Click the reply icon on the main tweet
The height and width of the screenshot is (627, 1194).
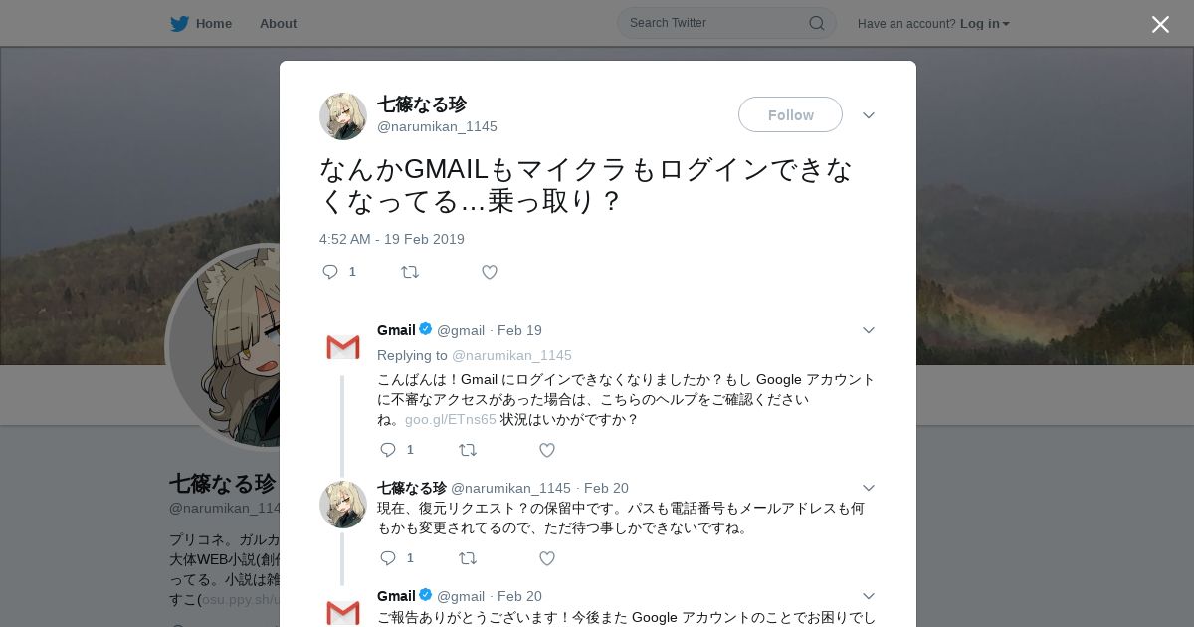[x=330, y=272]
